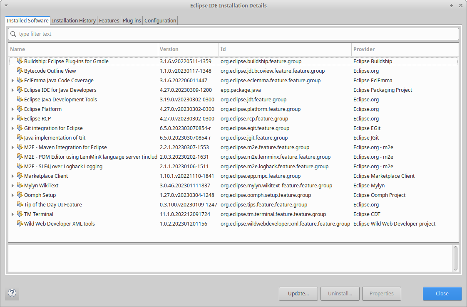Select version 0.3.100.v20230109-1247 cell

(188, 204)
